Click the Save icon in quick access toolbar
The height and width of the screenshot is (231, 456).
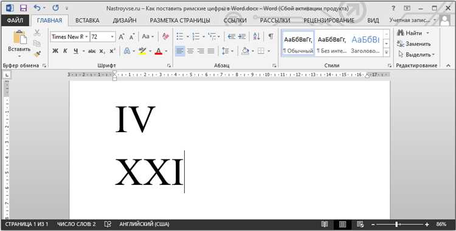(23, 8)
